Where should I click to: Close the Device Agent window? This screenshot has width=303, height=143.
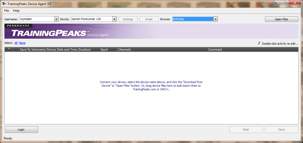(295, 3)
